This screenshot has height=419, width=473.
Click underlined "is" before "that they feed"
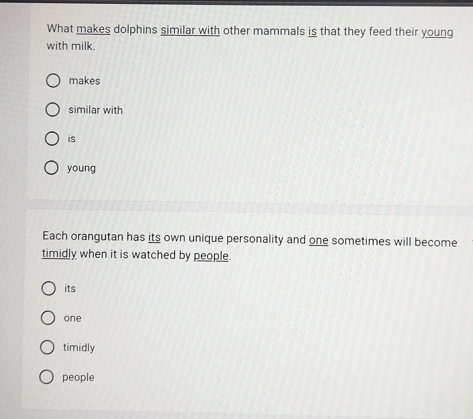(x=312, y=31)
